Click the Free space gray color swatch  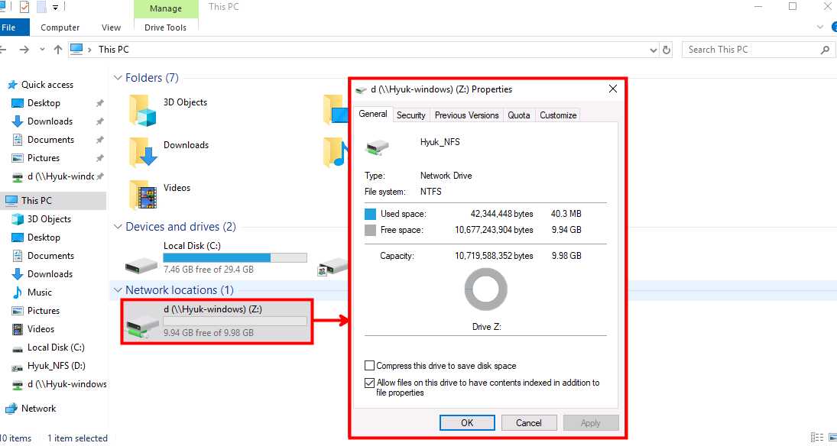coord(371,230)
